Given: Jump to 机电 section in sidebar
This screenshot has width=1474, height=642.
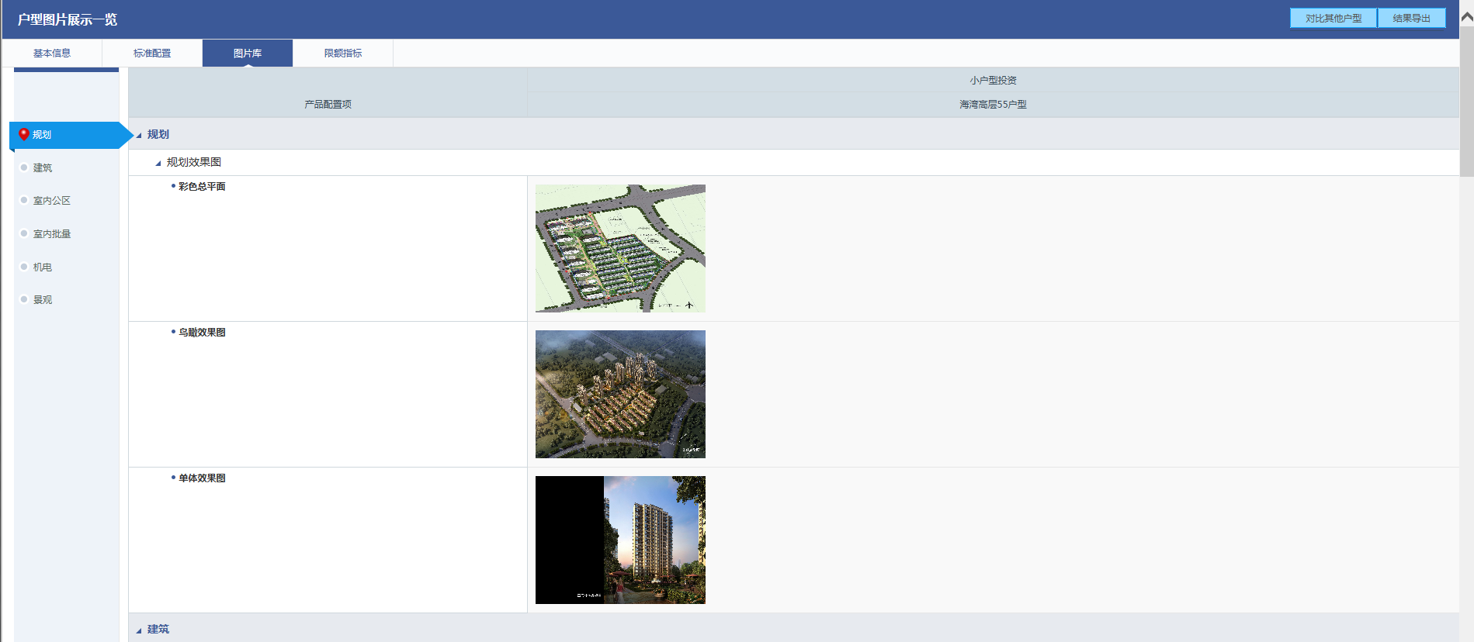Looking at the screenshot, I should point(42,267).
